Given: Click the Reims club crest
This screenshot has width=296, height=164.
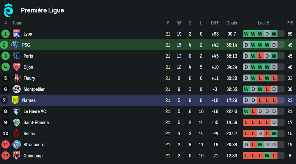Looking at the screenshot, I should (x=16, y=134).
